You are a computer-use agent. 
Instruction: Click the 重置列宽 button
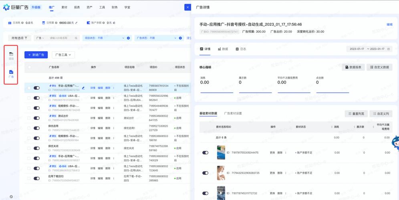point(356,114)
